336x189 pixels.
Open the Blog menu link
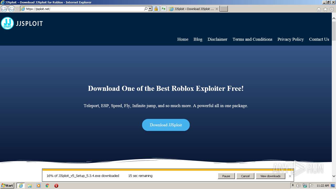click(198, 39)
